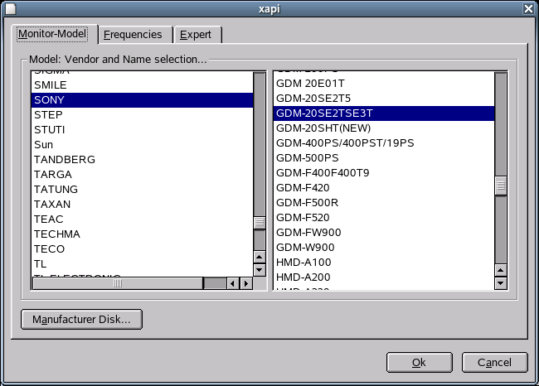Choose model HMD-A100

tap(384, 263)
